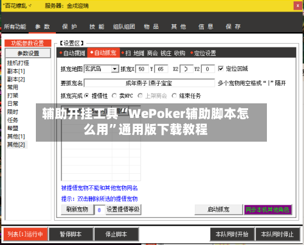
Task: Select 其他[2] in the sidebar
Action: tap(16, 145)
